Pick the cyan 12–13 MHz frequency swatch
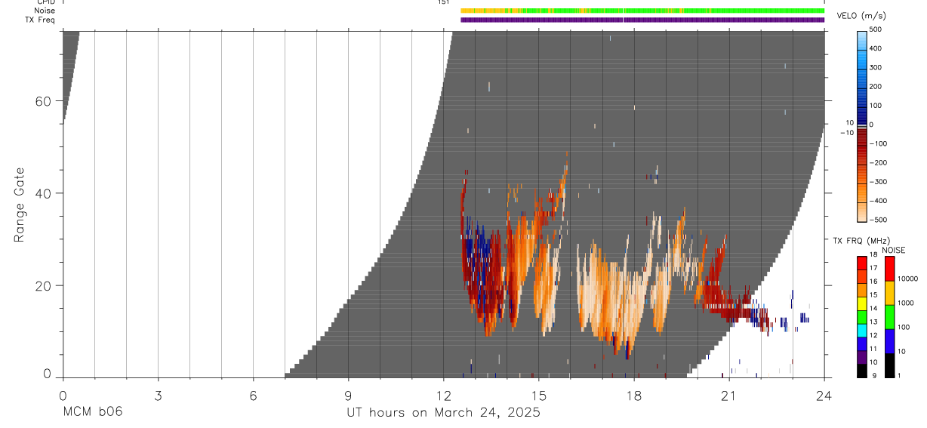Viewport: 927px width, 428px height. pos(863,330)
